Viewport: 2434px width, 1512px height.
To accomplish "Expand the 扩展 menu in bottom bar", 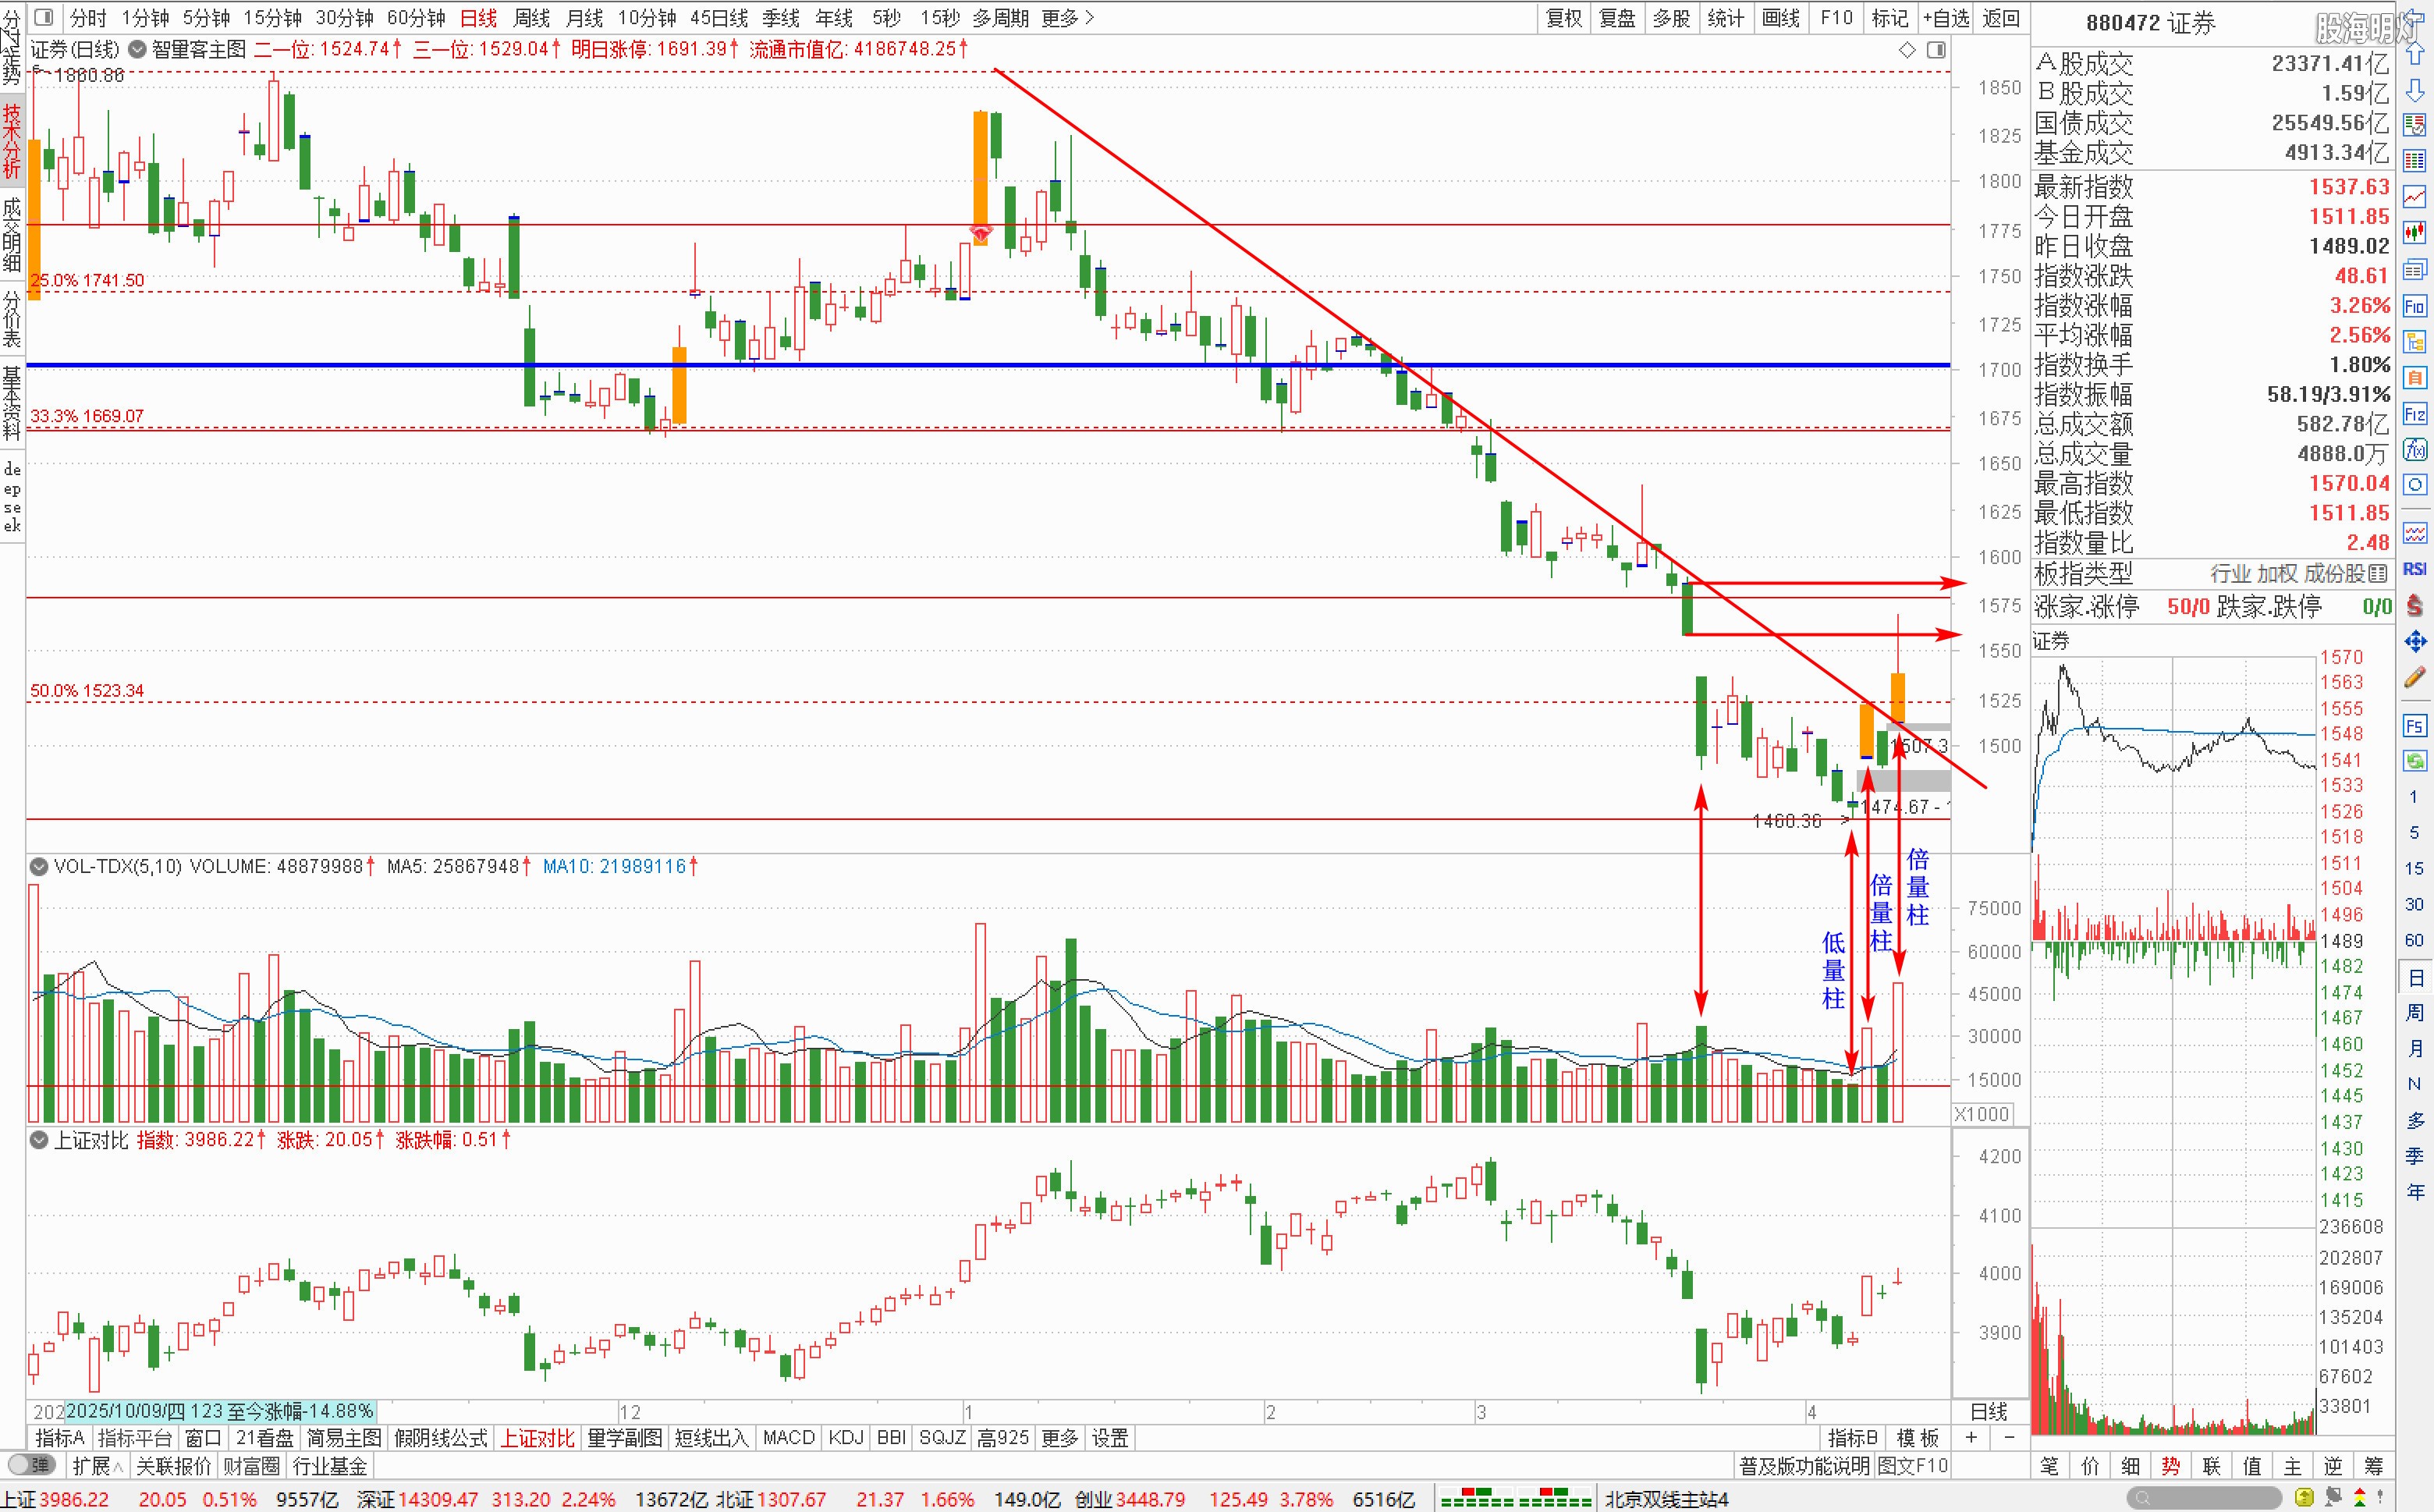I will tap(97, 1466).
